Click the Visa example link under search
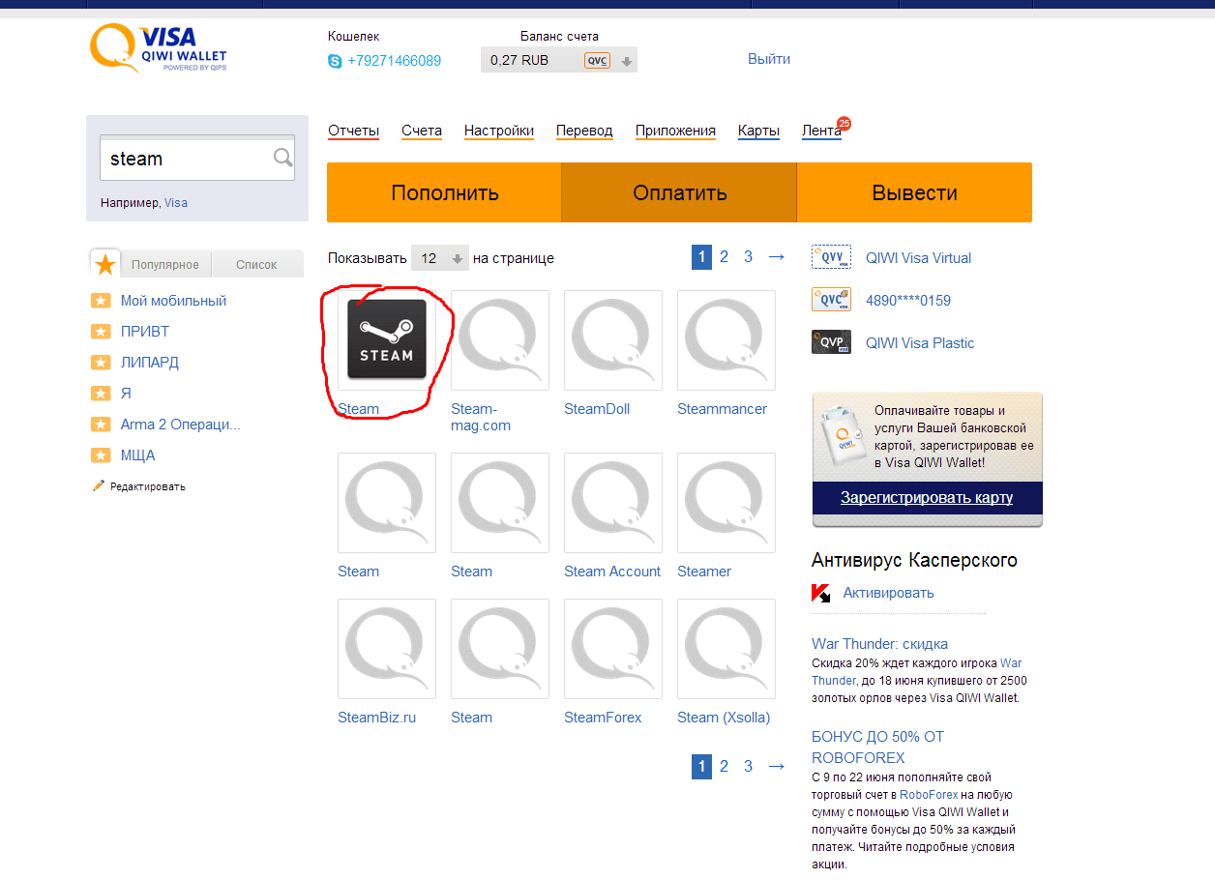Viewport: 1215px width, 880px height. click(x=176, y=203)
